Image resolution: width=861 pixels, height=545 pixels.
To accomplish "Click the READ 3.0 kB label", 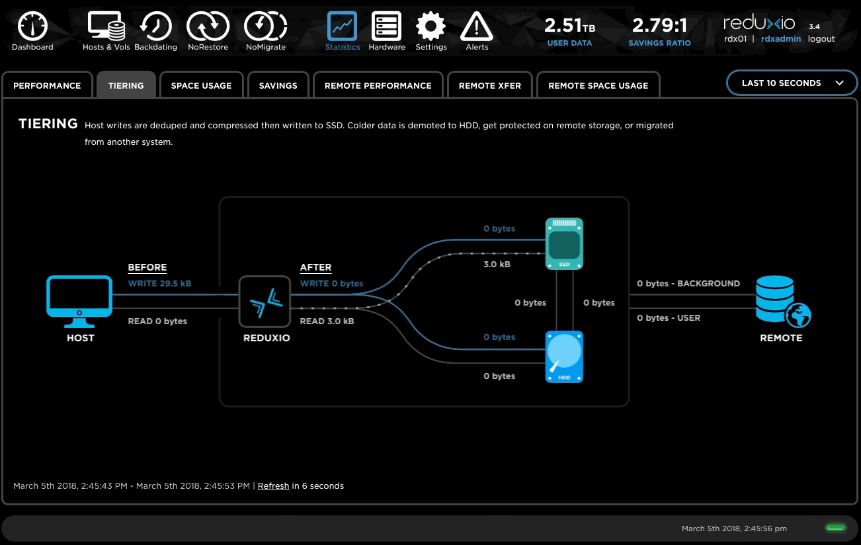I will [x=327, y=321].
